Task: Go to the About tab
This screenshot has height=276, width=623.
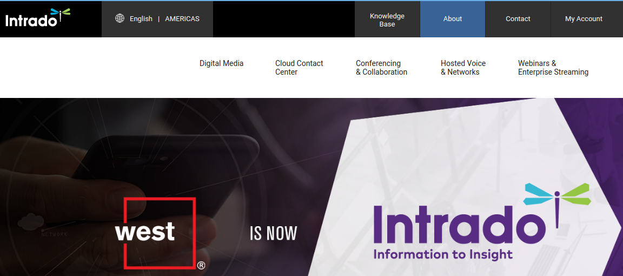Action: 453,19
